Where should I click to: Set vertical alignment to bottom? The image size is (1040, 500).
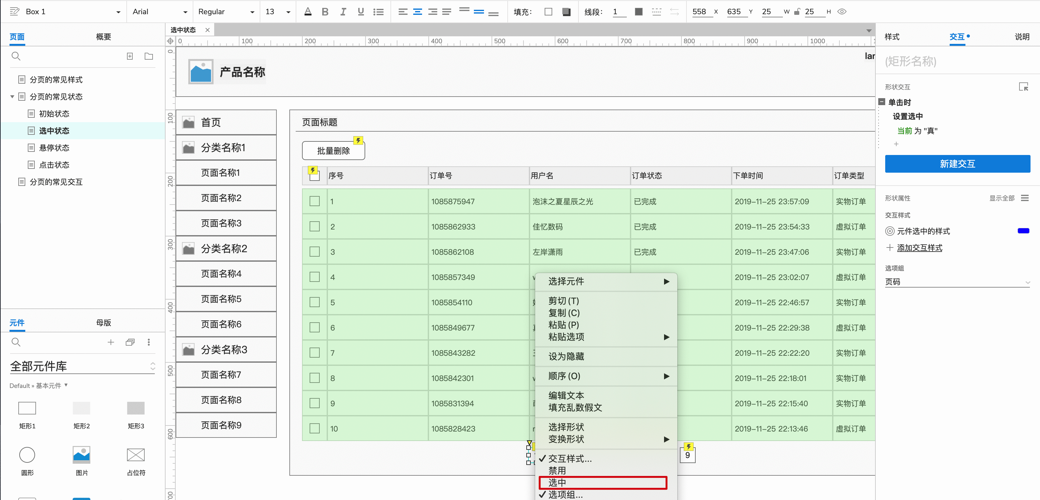(493, 14)
